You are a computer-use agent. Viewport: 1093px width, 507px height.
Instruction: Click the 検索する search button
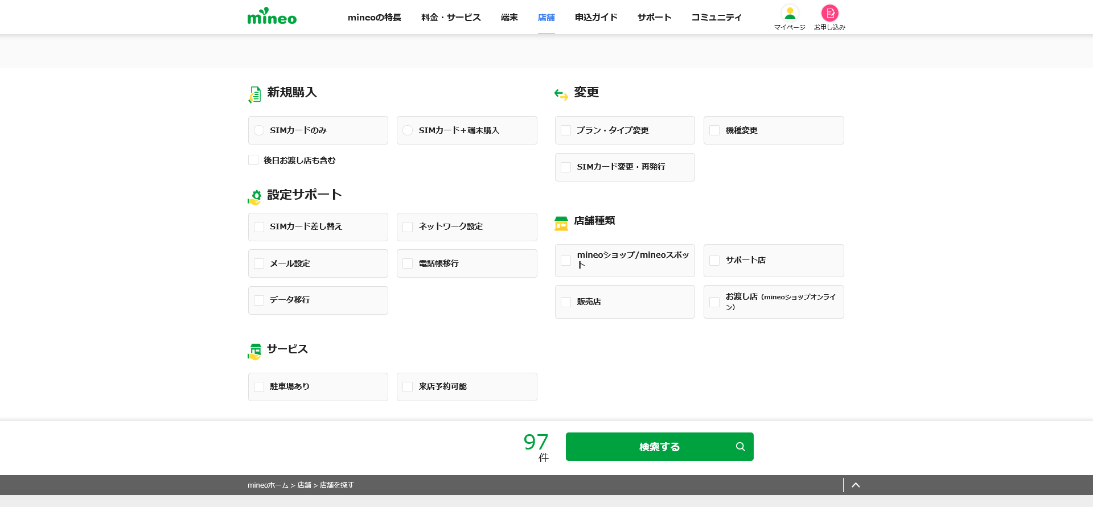pyautogui.click(x=660, y=447)
